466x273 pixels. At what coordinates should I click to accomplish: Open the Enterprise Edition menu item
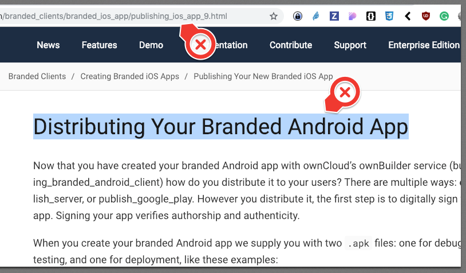(424, 45)
